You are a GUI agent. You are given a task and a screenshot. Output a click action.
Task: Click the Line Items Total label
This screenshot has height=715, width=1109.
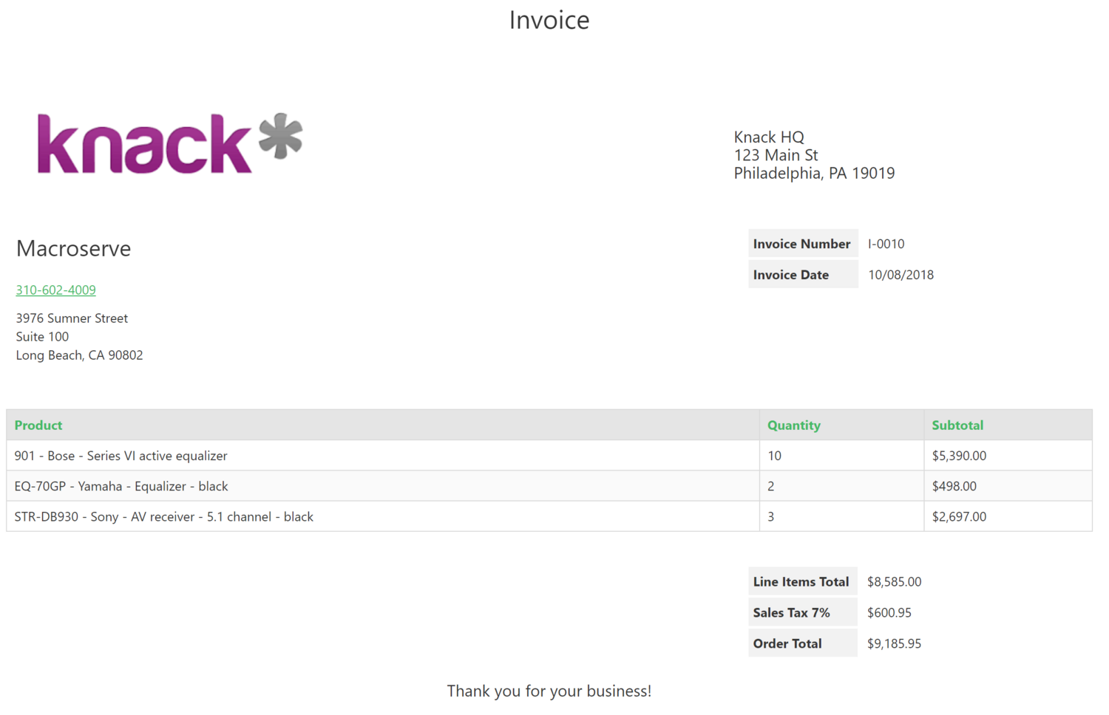801,582
